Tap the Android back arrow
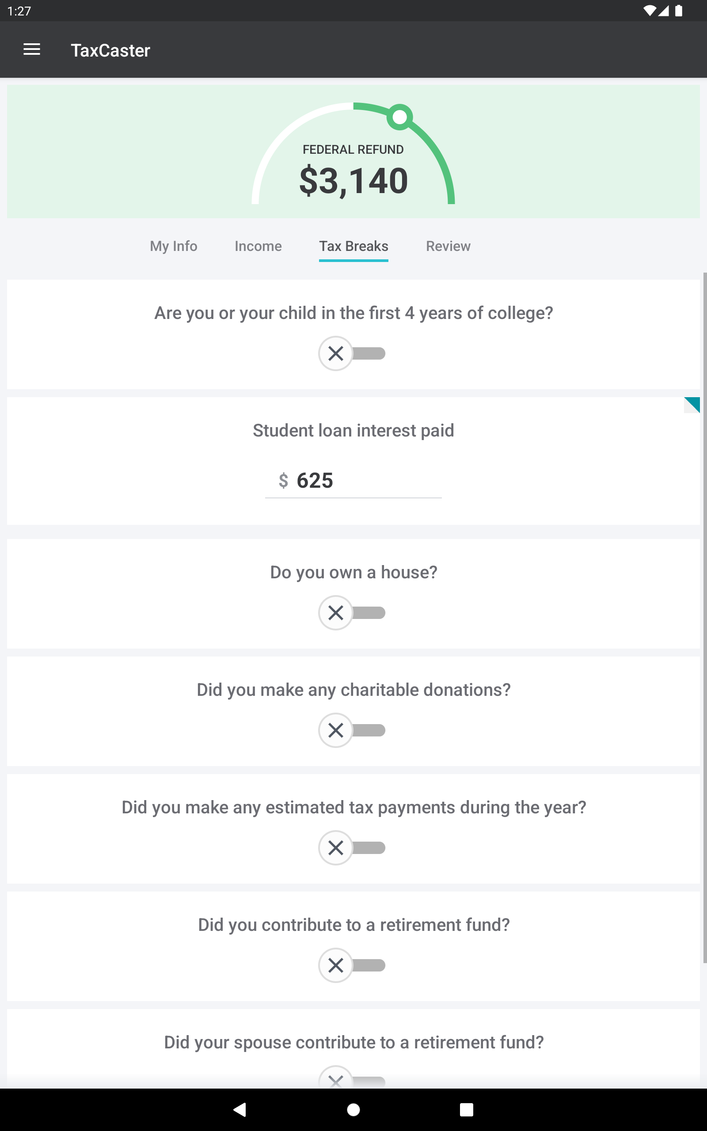Viewport: 707px width, 1131px height. [x=240, y=1109]
